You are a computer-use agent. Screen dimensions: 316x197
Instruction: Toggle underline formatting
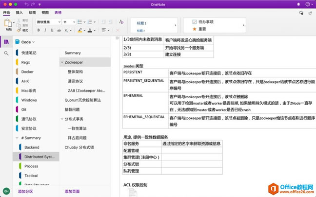[52, 30]
